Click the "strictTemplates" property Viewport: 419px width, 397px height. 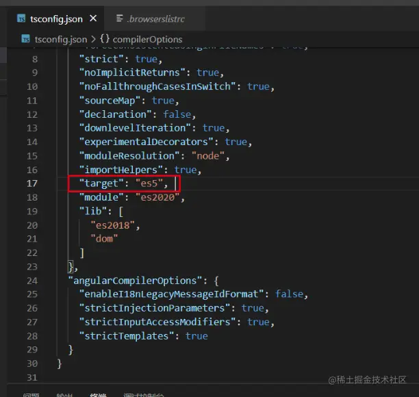127,336
